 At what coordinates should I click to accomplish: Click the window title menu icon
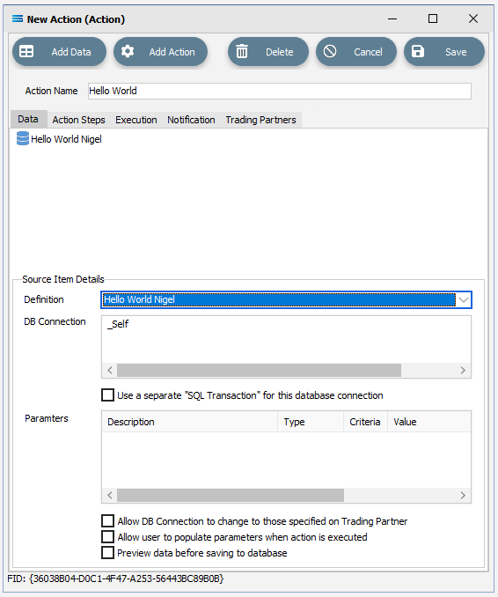click(17, 18)
